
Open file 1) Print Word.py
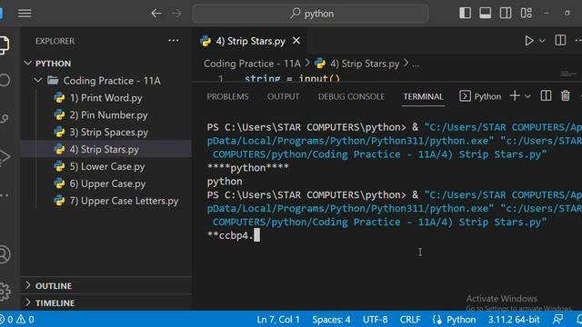tap(105, 98)
